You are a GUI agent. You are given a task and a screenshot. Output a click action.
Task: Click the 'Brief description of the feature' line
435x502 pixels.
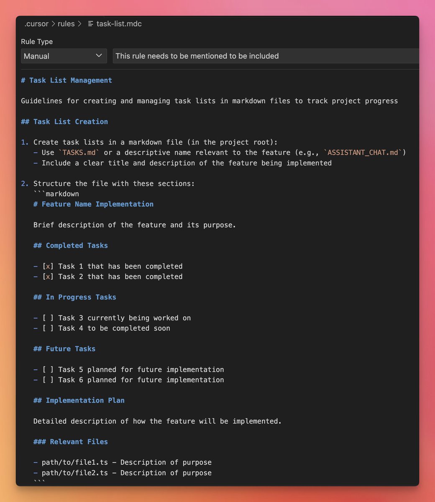point(135,225)
